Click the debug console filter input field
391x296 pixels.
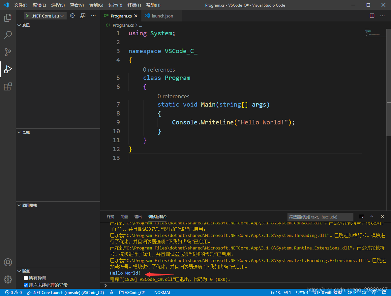320,217
